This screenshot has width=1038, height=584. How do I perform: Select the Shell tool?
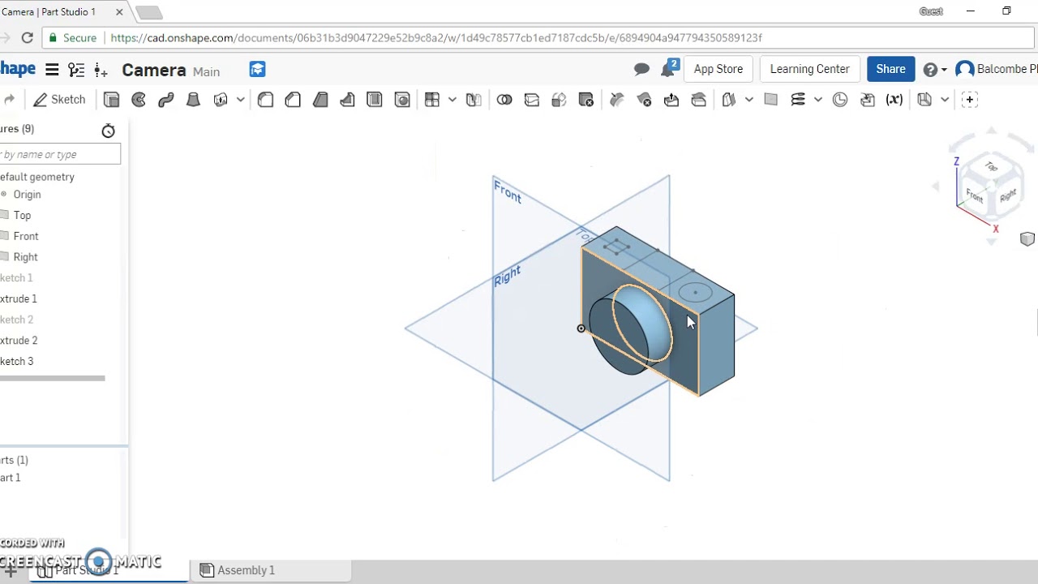(x=375, y=100)
